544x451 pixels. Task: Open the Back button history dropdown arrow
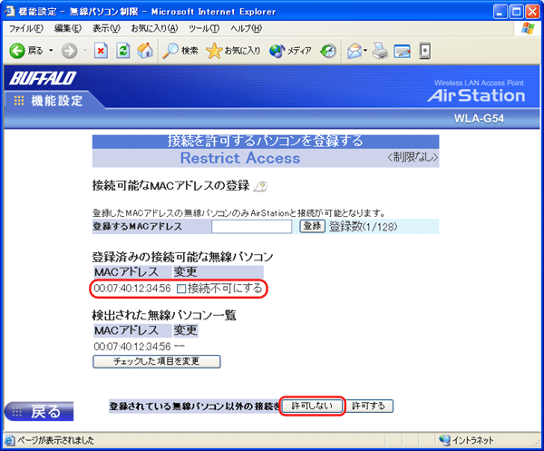[51, 51]
